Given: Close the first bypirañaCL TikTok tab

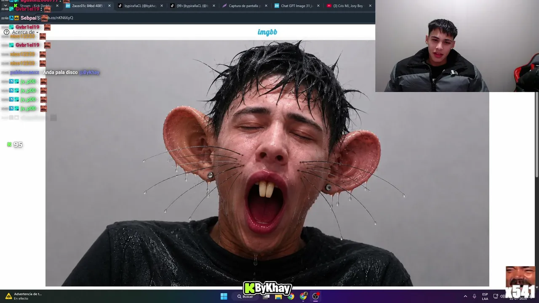Looking at the screenshot, I should [x=162, y=6].
